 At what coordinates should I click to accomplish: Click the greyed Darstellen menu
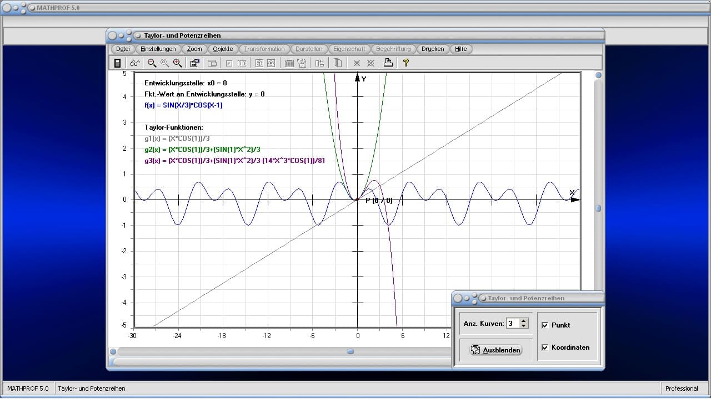(x=309, y=49)
